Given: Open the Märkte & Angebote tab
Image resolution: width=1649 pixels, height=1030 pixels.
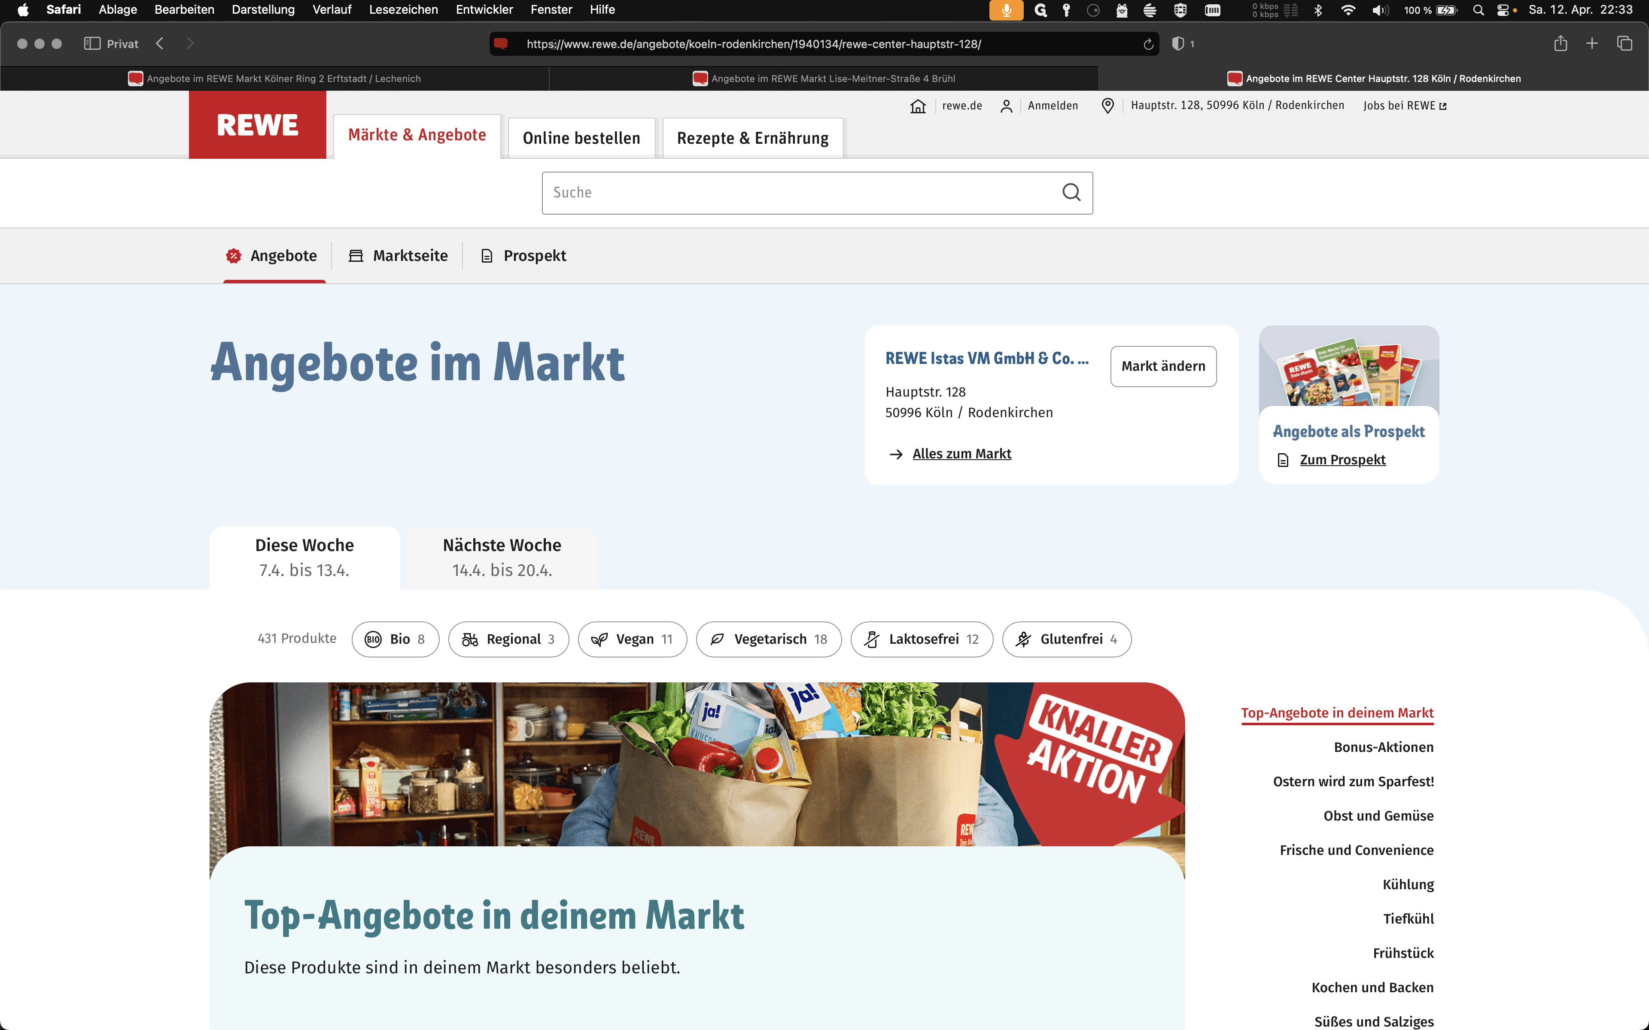Looking at the screenshot, I should point(417,136).
